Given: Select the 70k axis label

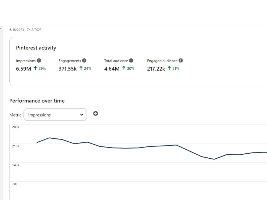Looking at the screenshot, I should click(x=15, y=184).
